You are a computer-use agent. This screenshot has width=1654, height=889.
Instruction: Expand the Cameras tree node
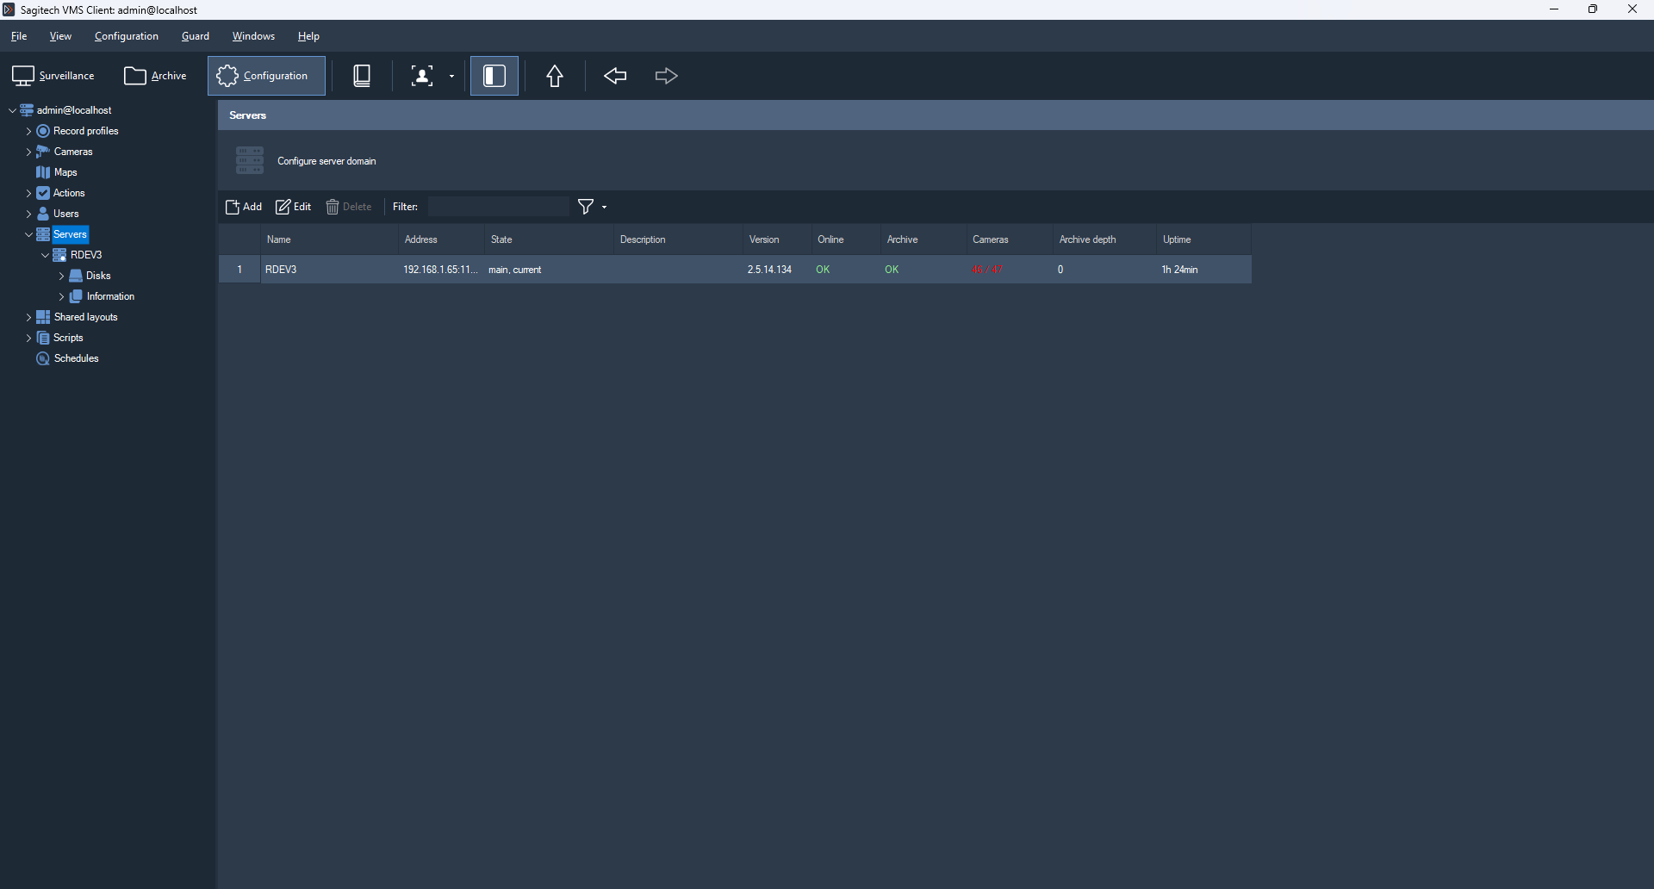click(x=28, y=152)
